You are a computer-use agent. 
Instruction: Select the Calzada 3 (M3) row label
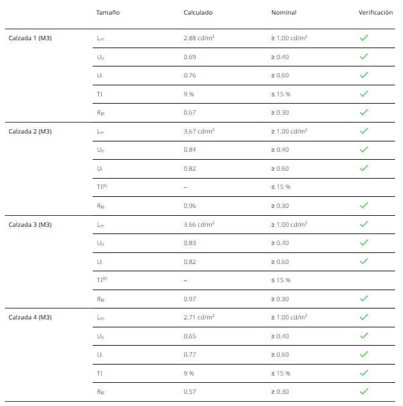30,224
